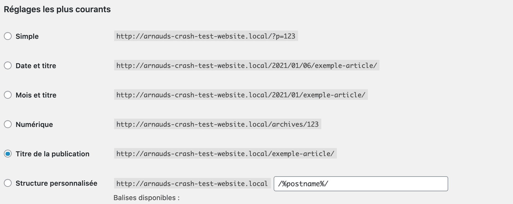
Task: Click the URL code beside Titre de la publication
Action: (225, 154)
